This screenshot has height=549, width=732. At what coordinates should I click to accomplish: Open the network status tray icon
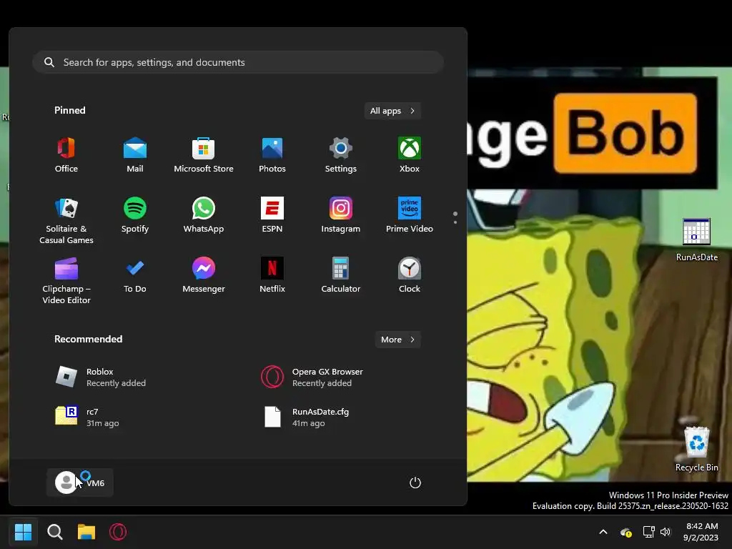tap(648, 532)
